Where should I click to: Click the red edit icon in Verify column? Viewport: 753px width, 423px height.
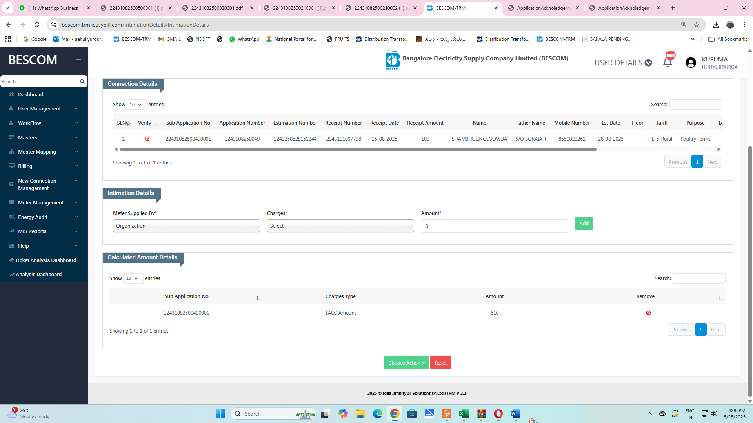(x=147, y=139)
